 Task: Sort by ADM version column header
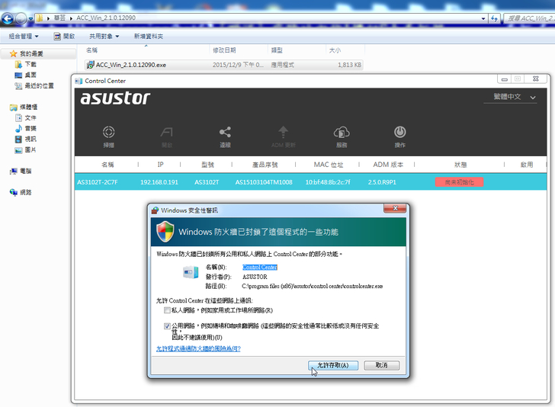[x=387, y=165]
